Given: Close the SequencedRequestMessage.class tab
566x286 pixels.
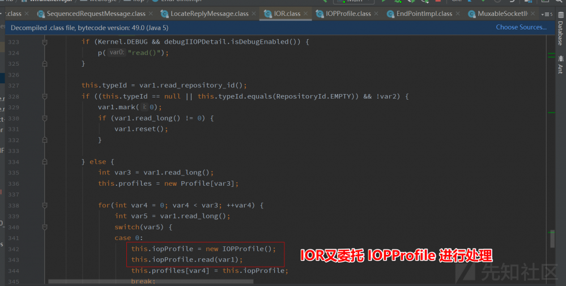Looking at the screenshot, I should (151, 14).
